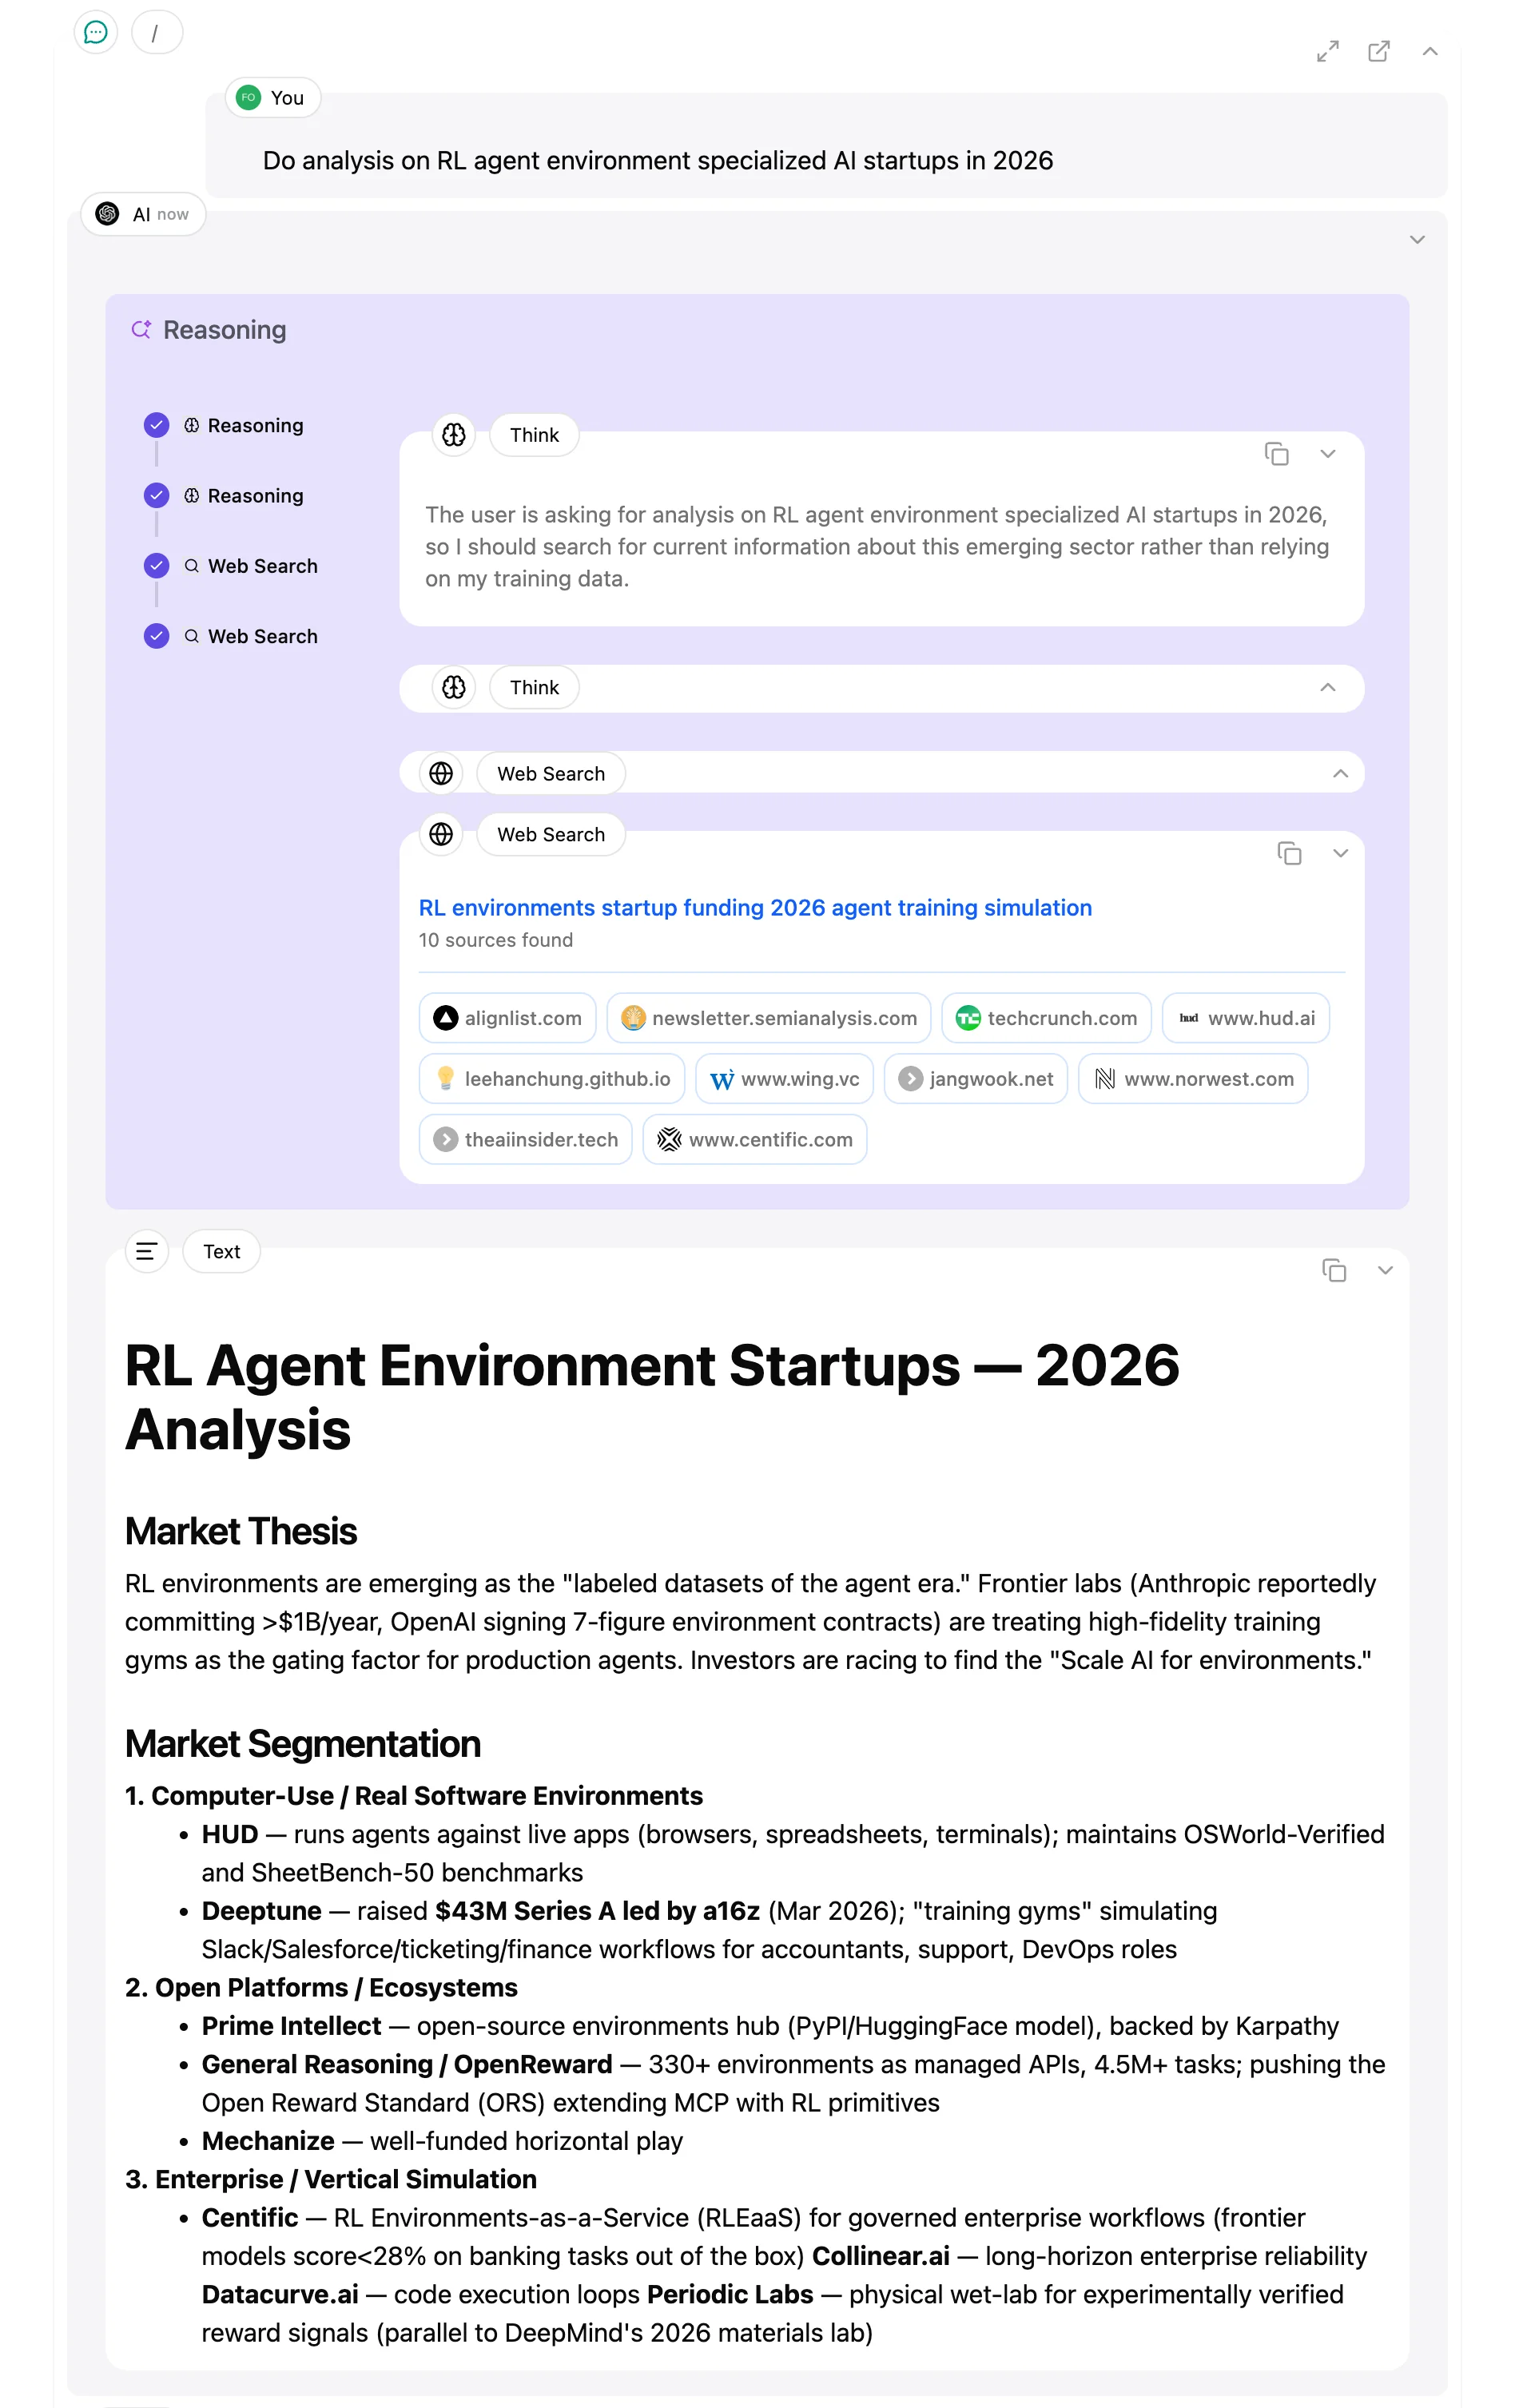Open the www.norwest.com source
Viewport: 1519px width, 2408px height.
pos(1193,1079)
